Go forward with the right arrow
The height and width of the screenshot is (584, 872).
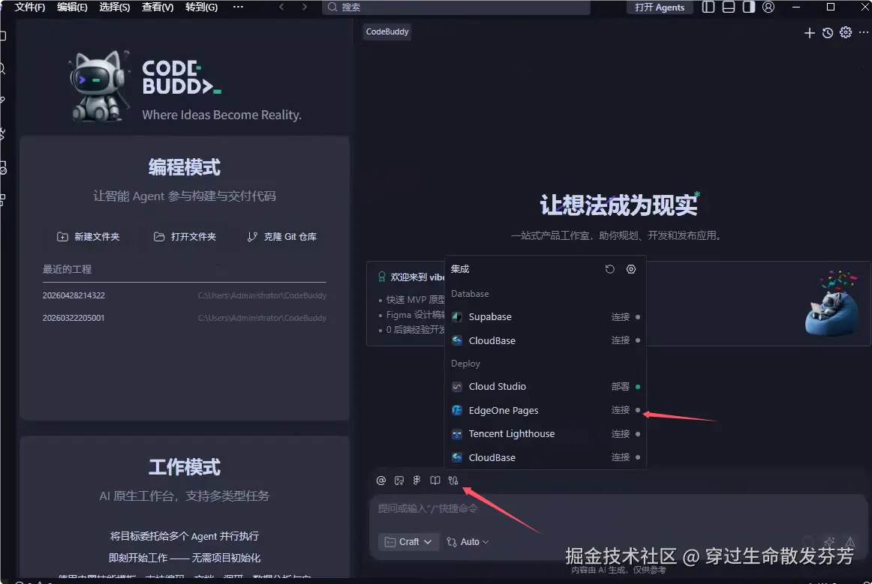pyautogui.click(x=304, y=7)
